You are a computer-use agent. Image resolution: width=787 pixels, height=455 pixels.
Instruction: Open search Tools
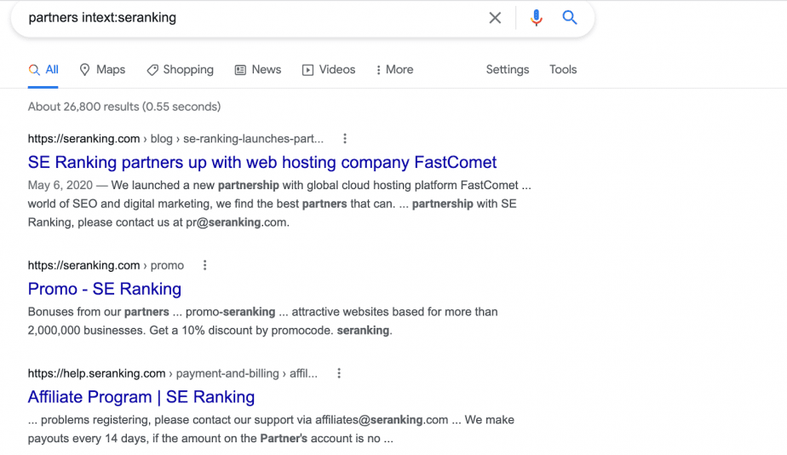(563, 70)
